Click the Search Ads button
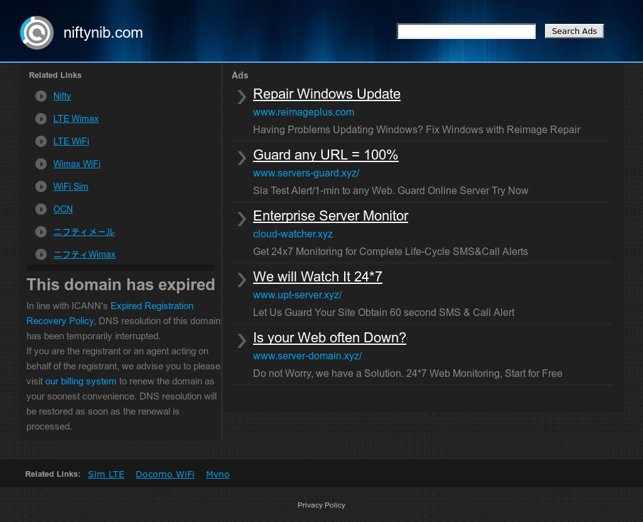 (x=574, y=31)
